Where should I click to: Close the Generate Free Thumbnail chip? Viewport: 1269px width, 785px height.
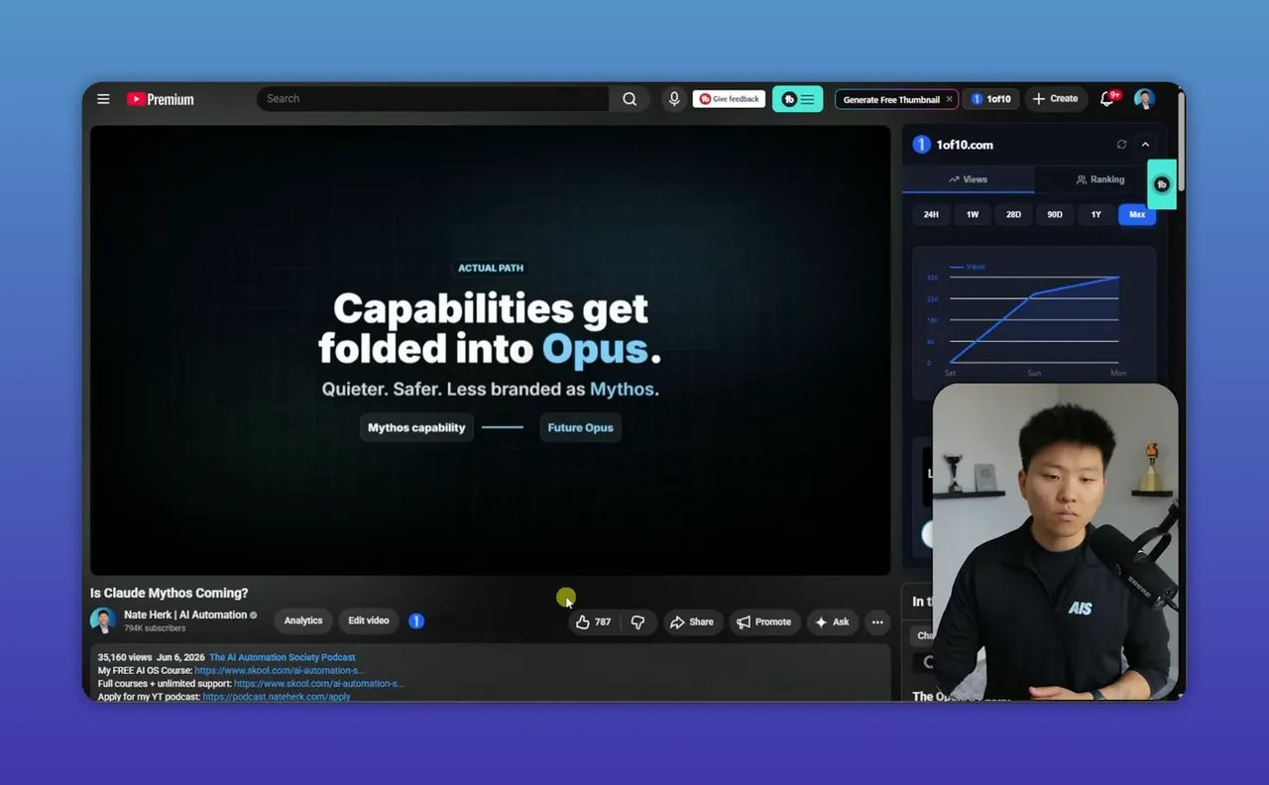[x=949, y=99]
